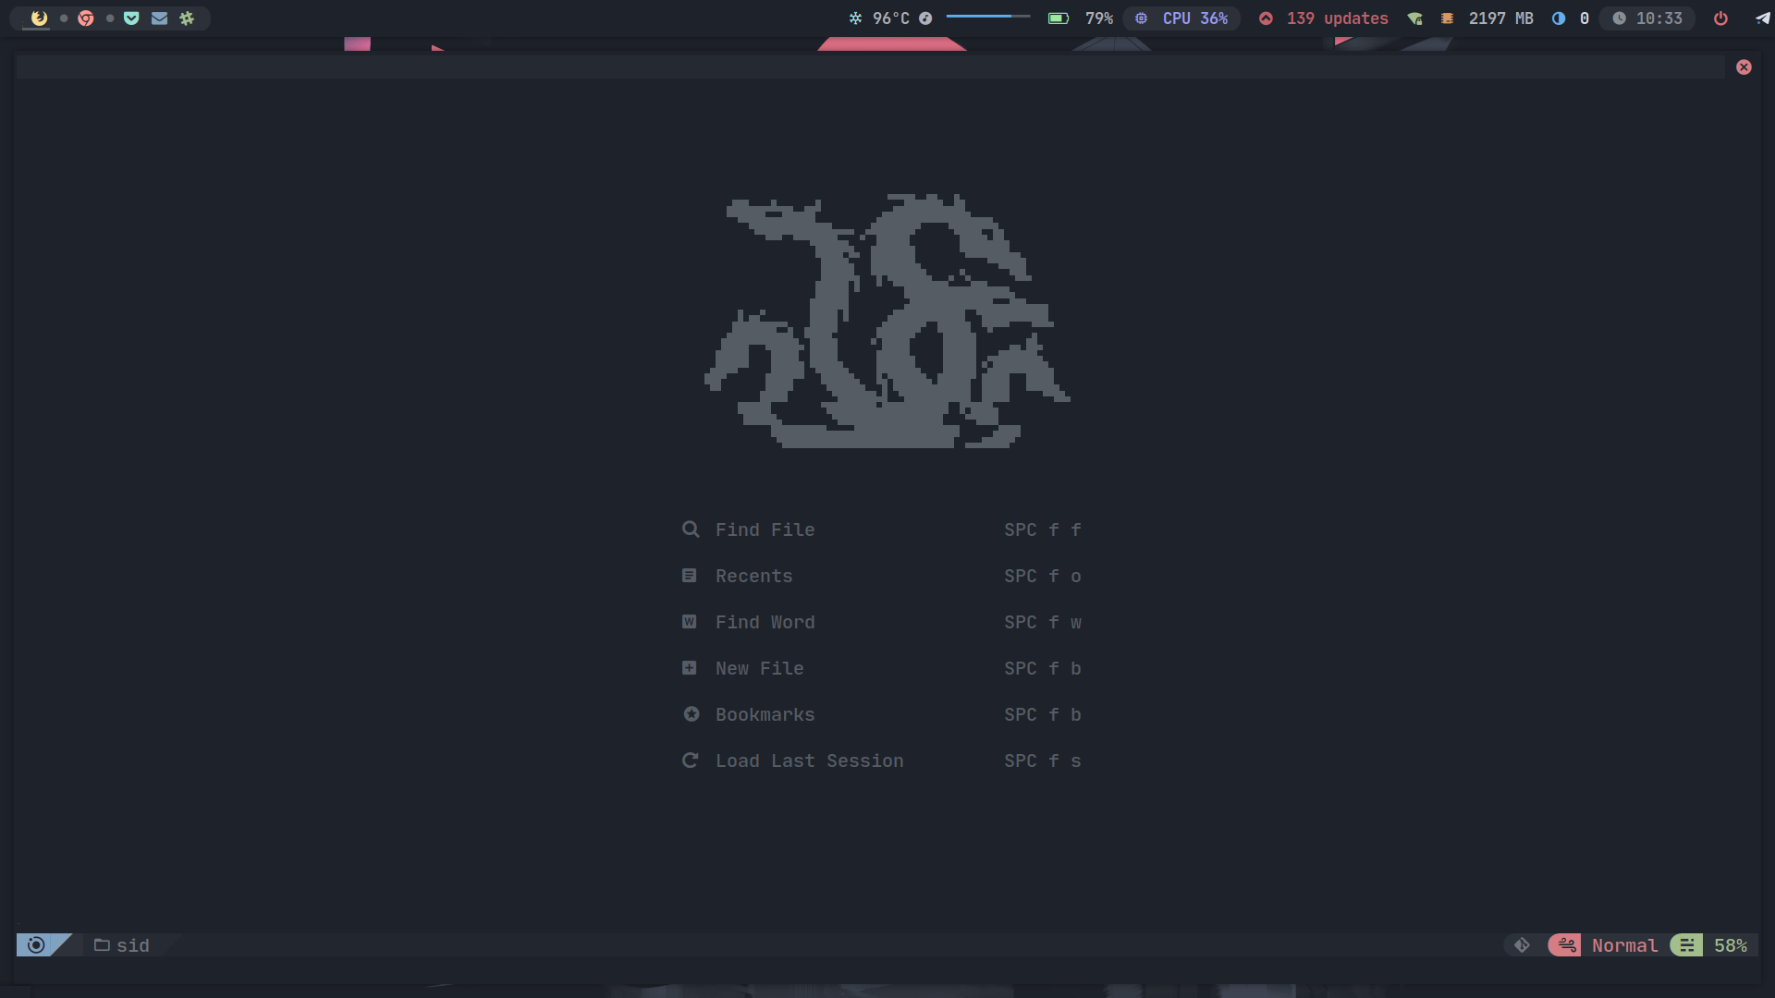The image size is (1775, 998).
Task: Click Load Last Session
Action: 809,761
